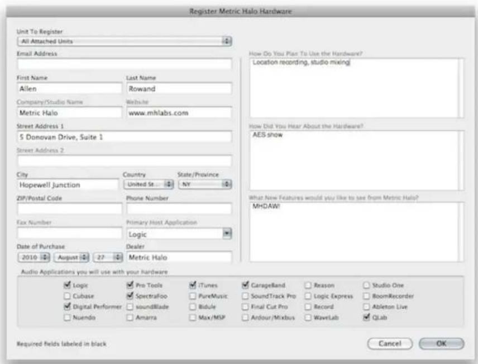Expand the Primary Host Application combo box arrow
The width and height of the screenshot is (478, 364).
[227, 234]
